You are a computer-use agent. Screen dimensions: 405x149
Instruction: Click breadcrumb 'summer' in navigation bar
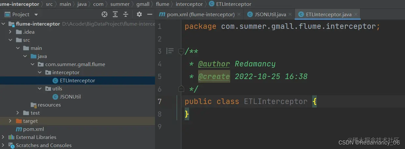pos(120,4)
